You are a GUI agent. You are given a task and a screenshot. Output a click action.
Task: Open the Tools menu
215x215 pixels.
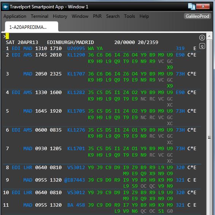129,16
